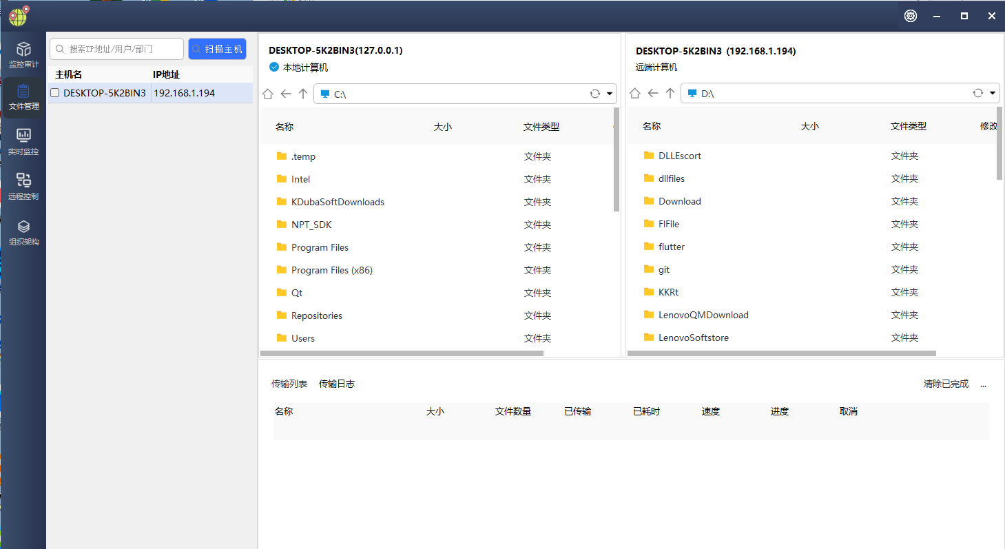This screenshot has width=1005, height=549.
Task: Open the 组织架构 sidebar section
Action: coord(23,232)
